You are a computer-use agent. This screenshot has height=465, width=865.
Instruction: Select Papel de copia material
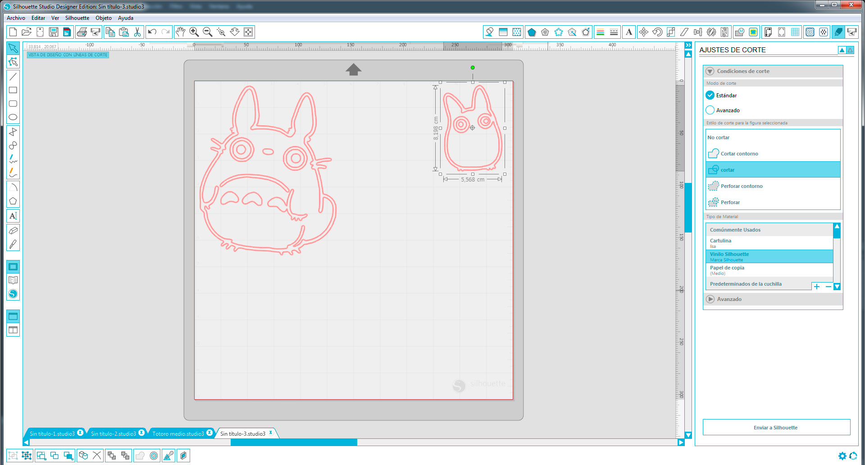[769, 270]
